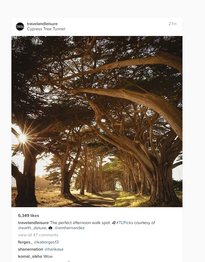
Task: Visit the @earth_deluxe mention
Action: pos(32,228)
